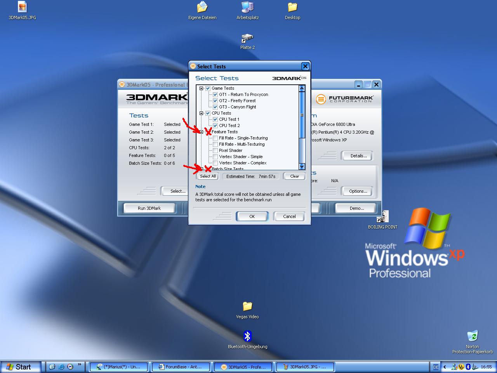Switch to ForumBase taskbar window
The width and height of the screenshot is (497, 373).
[x=181, y=367]
